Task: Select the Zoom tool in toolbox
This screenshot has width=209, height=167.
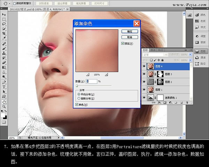Action: [4, 106]
